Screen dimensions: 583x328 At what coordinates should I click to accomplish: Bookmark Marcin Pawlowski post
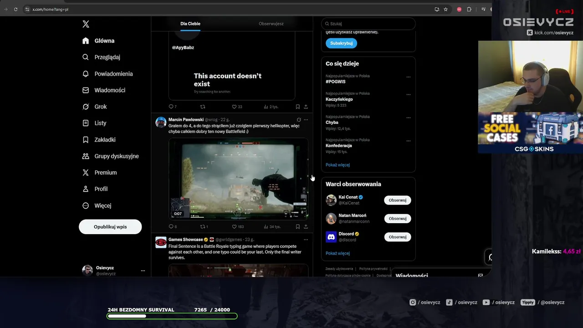[297, 226]
